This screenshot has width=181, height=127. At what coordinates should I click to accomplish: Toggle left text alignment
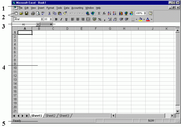click(72, 19)
